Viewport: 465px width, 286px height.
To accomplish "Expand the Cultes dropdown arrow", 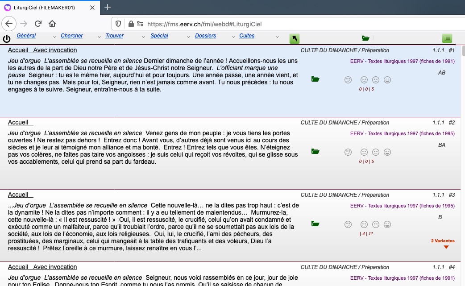I will coord(277,37).
